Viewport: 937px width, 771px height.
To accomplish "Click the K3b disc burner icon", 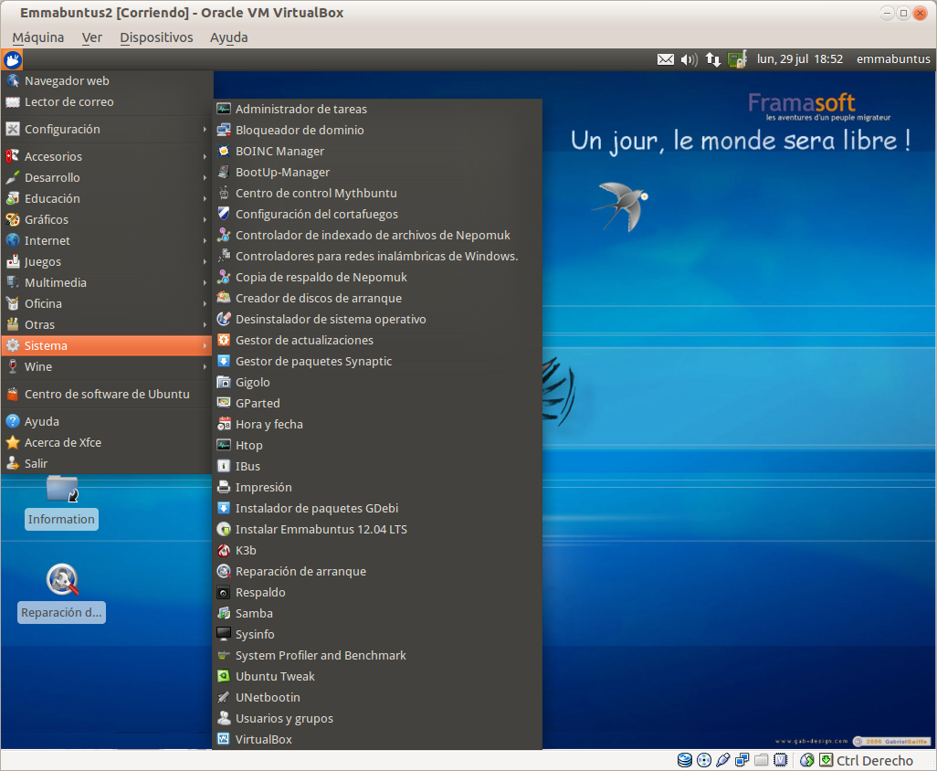I will click(x=224, y=550).
